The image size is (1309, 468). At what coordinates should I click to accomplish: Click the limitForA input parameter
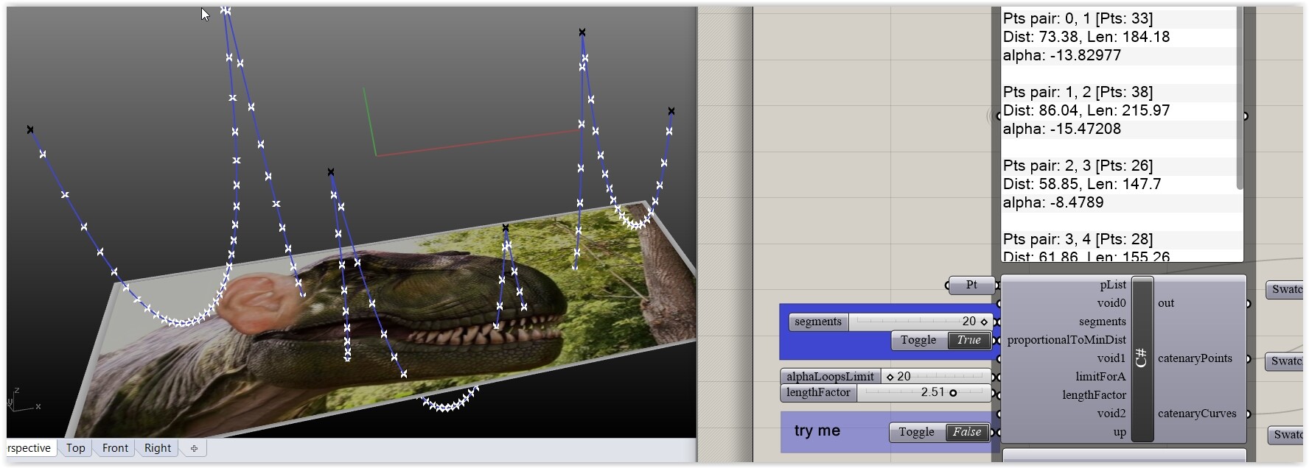(1100, 377)
